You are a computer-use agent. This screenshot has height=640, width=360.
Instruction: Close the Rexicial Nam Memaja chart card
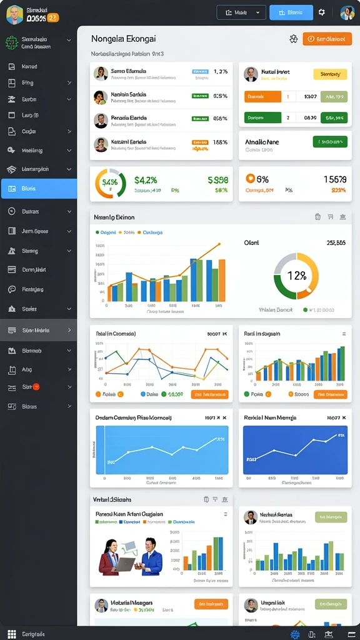(344, 417)
